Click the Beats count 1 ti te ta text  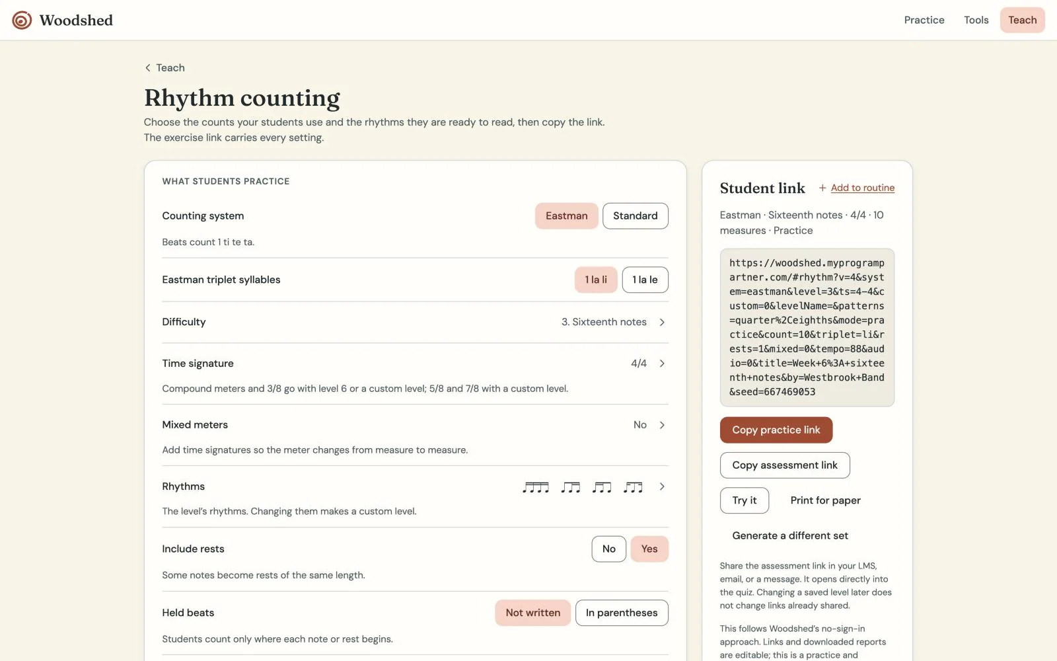(208, 243)
